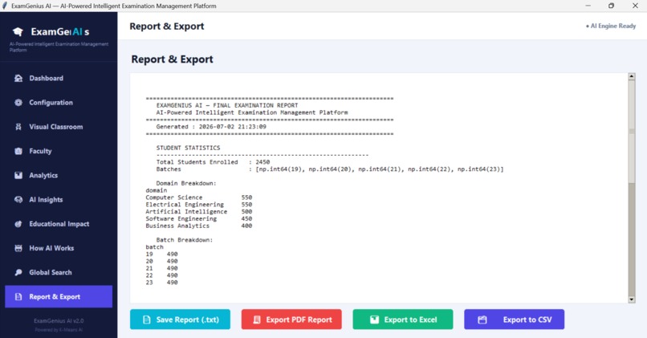Select the Report & Export sidebar item
Viewport: 647px width, 338px height.
pos(59,297)
